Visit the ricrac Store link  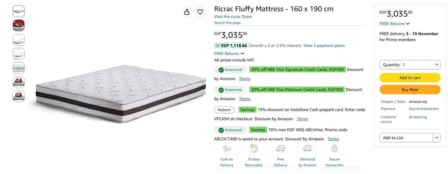point(233,17)
